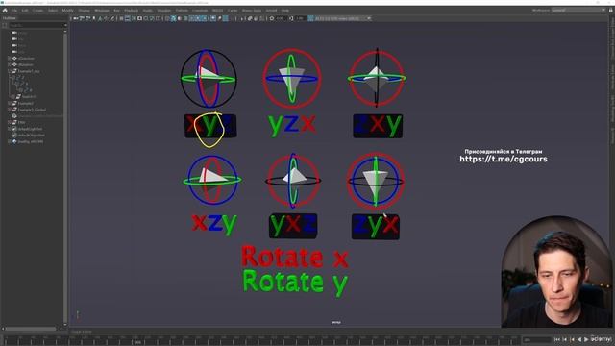Collapse the Example1 node in Outliner
The width and height of the screenshot is (615, 346).
pos(10,71)
